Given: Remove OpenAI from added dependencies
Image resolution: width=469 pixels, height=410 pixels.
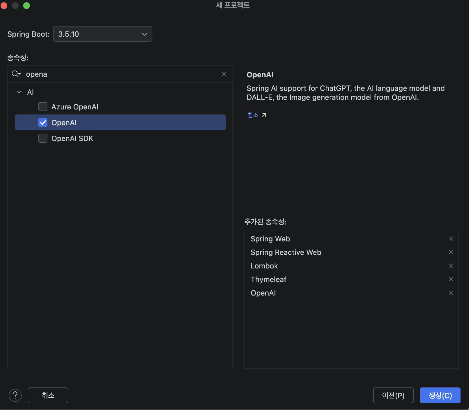Looking at the screenshot, I should click(x=451, y=293).
